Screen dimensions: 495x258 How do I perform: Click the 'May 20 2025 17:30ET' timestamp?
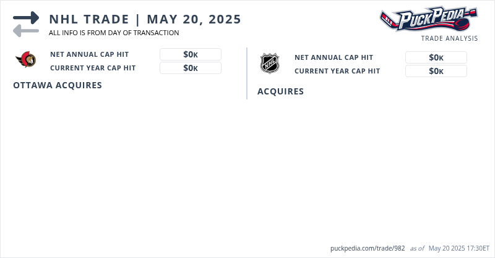459,248
